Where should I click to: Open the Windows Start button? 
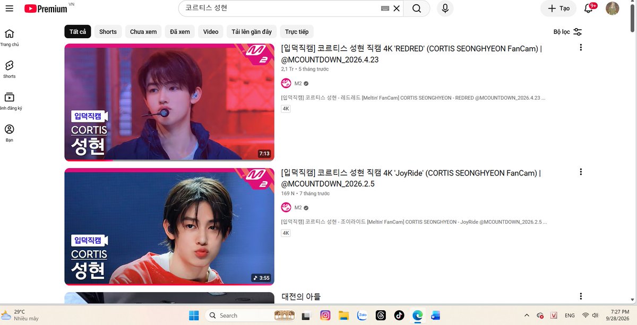[x=193, y=315]
